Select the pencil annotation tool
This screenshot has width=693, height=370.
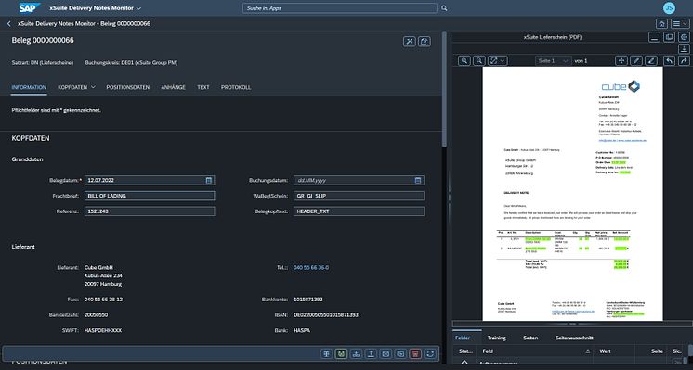point(636,61)
